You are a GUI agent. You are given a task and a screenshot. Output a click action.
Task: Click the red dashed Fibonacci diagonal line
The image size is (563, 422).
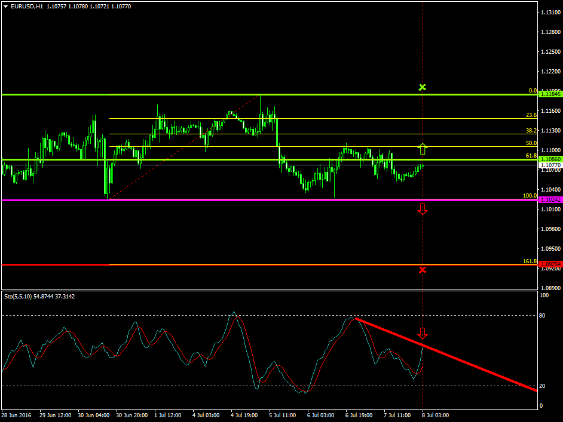(179, 149)
